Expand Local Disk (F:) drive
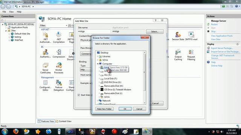This screenshot has width=241, height=135. click(x=99, y=78)
